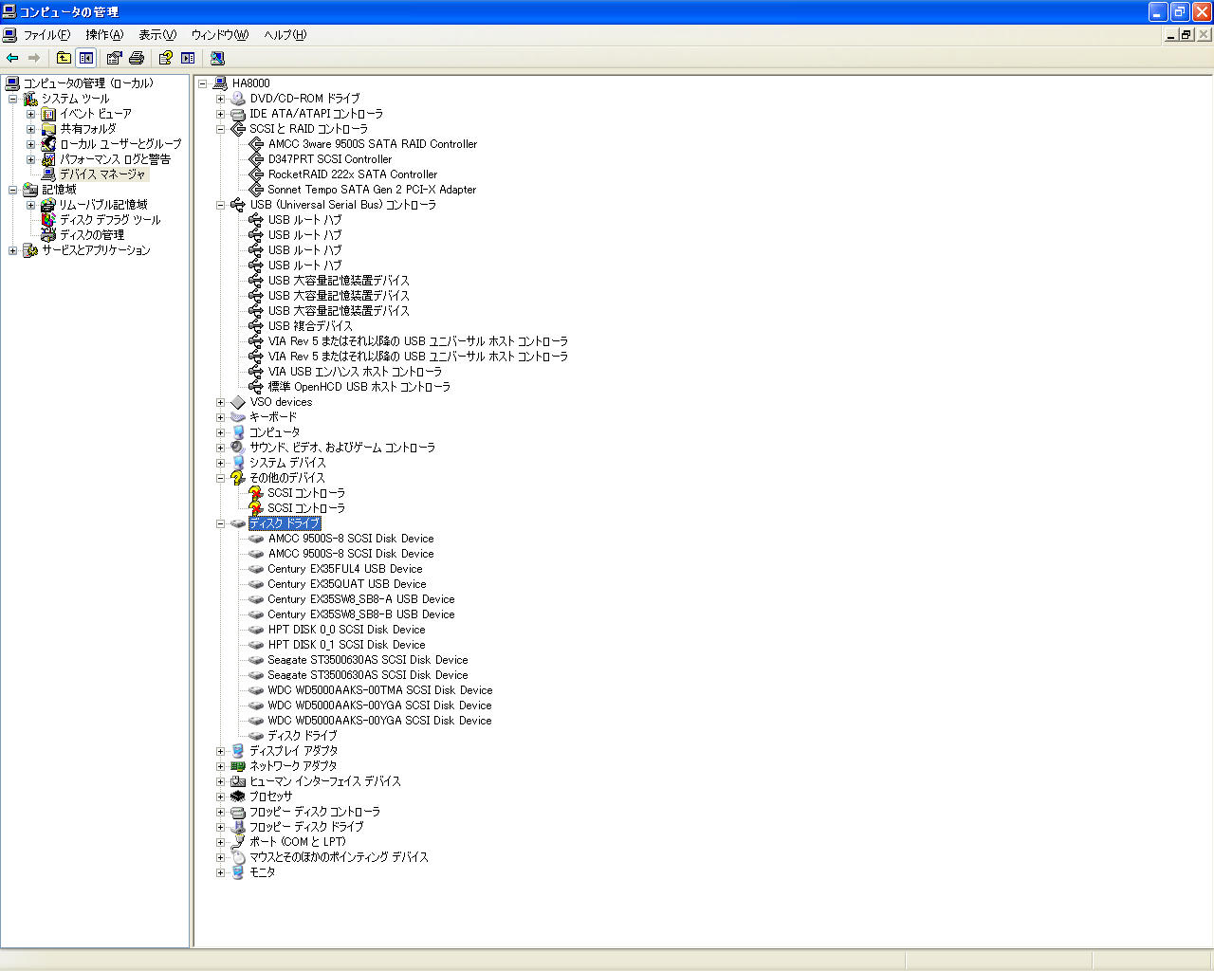Click the DVD/CD-ROM ドライブ disc icon
The image size is (1214, 971).
click(x=238, y=99)
